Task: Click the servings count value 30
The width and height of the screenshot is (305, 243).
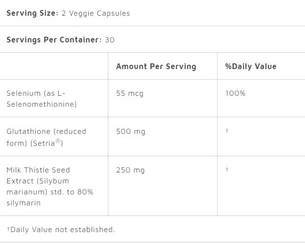Action: (110, 40)
